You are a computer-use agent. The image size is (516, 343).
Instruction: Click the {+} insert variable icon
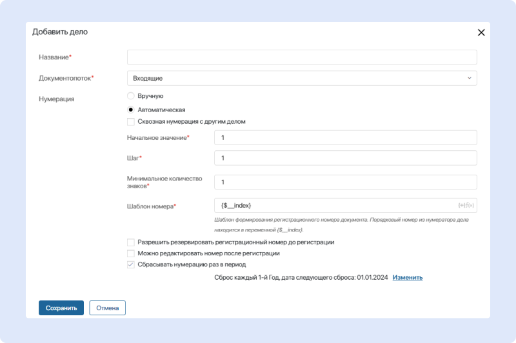pyautogui.click(x=461, y=205)
